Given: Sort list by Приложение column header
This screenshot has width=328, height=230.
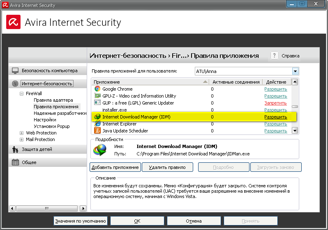Looking at the screenshot, I should (x=148, y=82).
